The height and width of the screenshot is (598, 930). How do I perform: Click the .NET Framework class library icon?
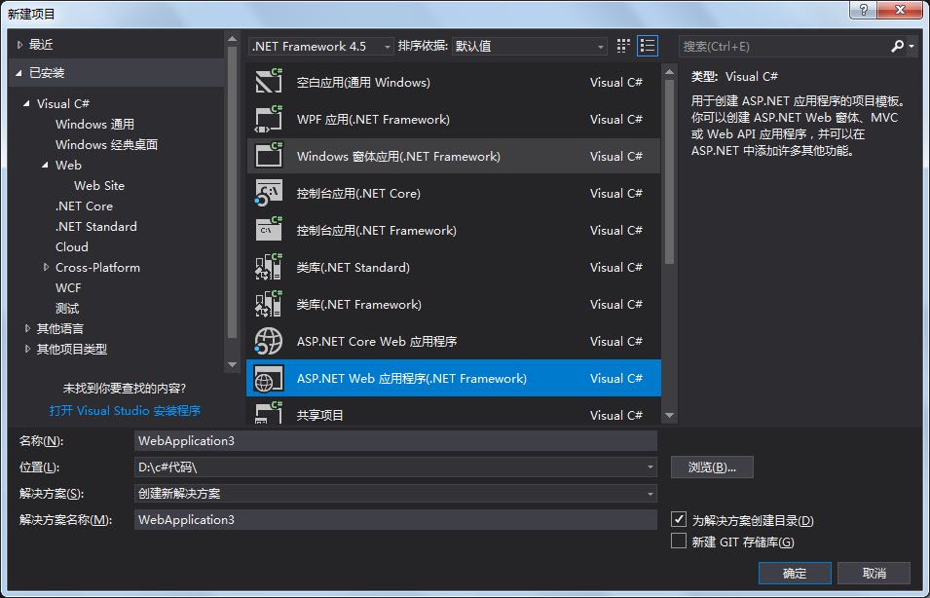(269, 304)
